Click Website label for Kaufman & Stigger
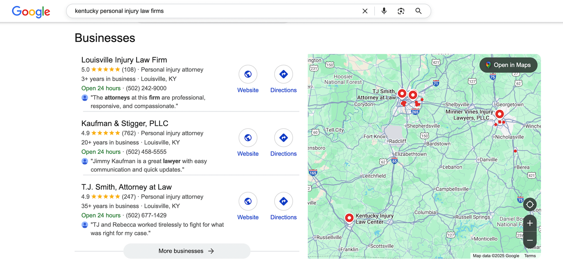563x275 pixels. click(248, 154)
